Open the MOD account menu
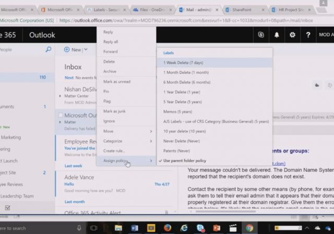The width and height of the screenshot is (334, 234). (x=326, y=35)
